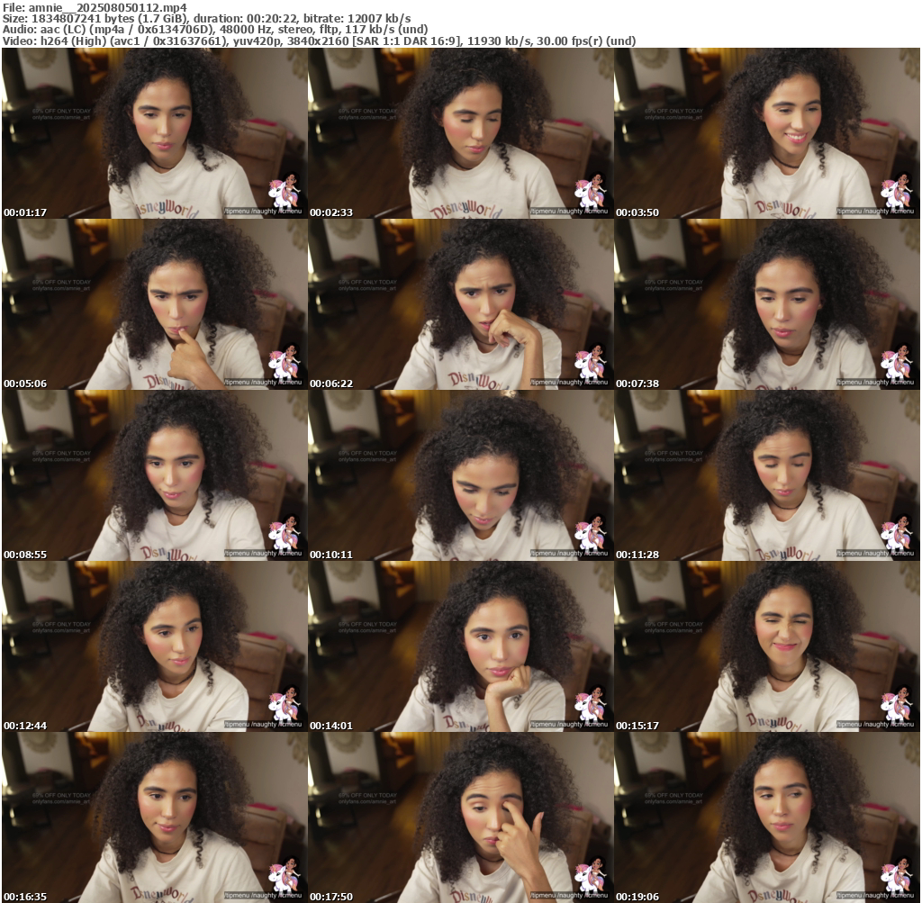Pick the thumbnail timestamped 00:10:11

(x=460, y=475)
